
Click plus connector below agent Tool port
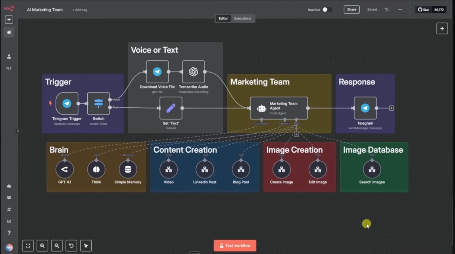point(296,134)
